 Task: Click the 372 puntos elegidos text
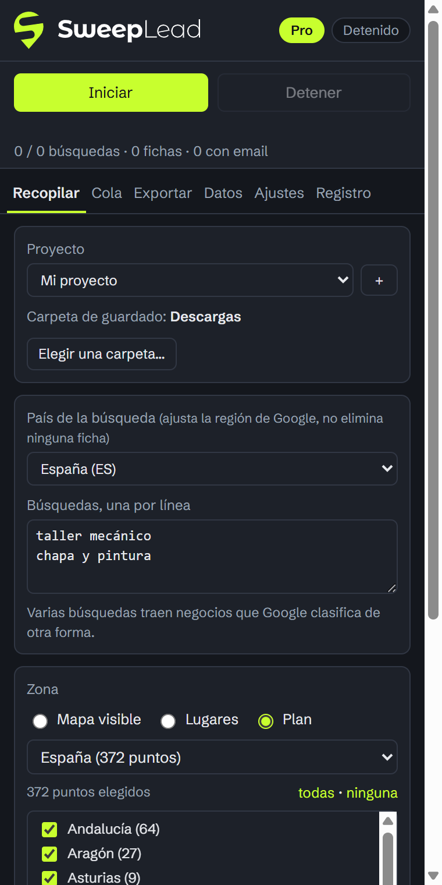[x=88, y=792]
